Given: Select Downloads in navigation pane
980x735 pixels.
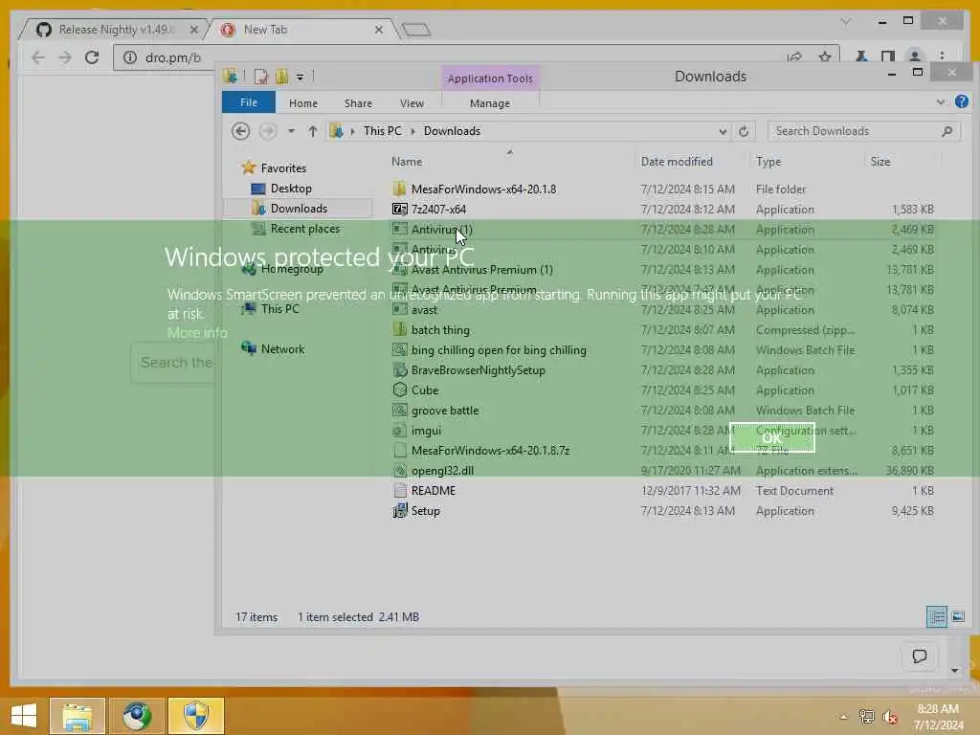Looking at the screenshot, I should 299,208.
